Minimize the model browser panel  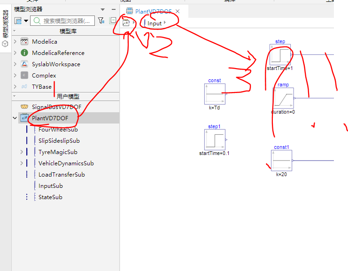click(x=114, y=9)
